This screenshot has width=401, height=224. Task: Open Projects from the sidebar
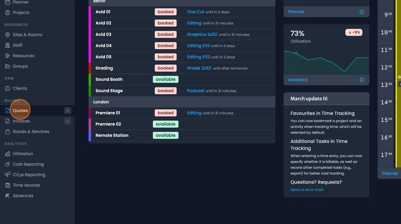click(x=20, y=12)
